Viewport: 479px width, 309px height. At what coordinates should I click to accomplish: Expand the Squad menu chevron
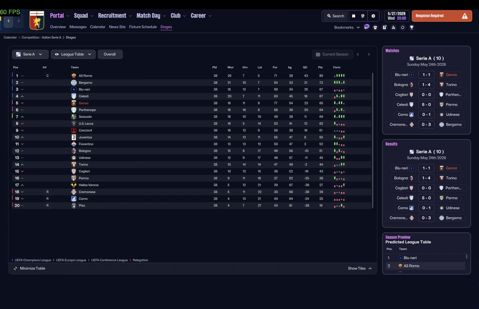[x=92, y=16]
